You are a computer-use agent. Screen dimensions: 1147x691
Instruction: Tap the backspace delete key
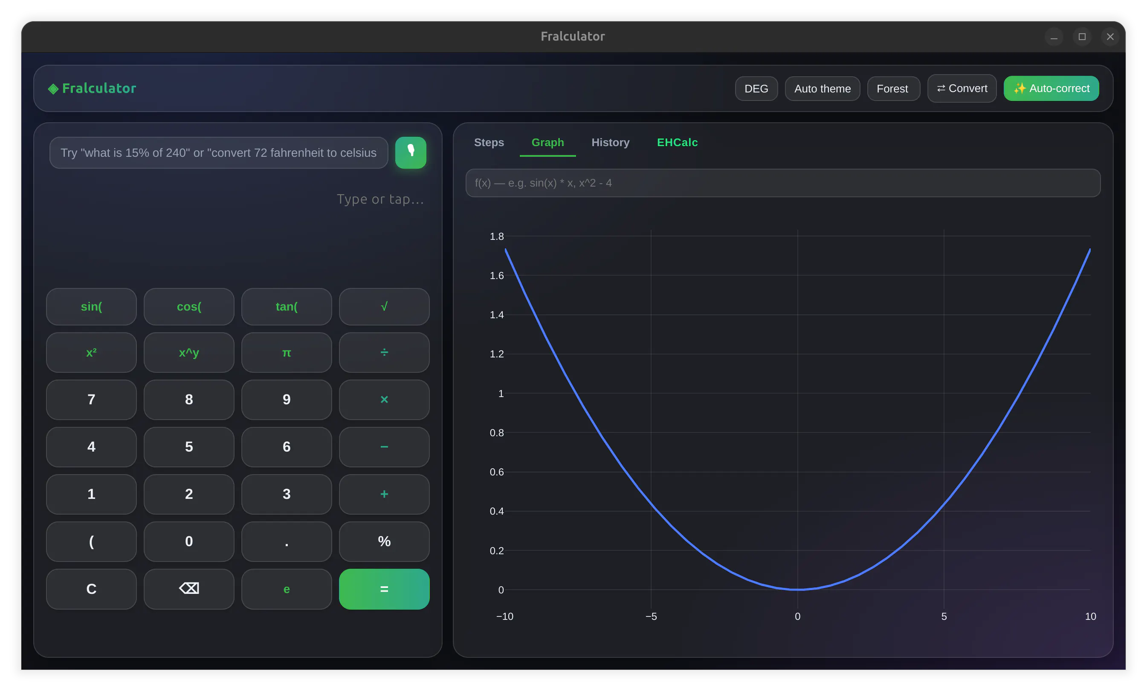point(189,589)
